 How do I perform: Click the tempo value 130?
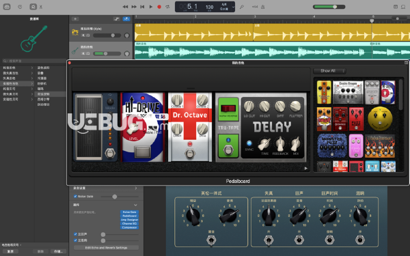point(210,7)
